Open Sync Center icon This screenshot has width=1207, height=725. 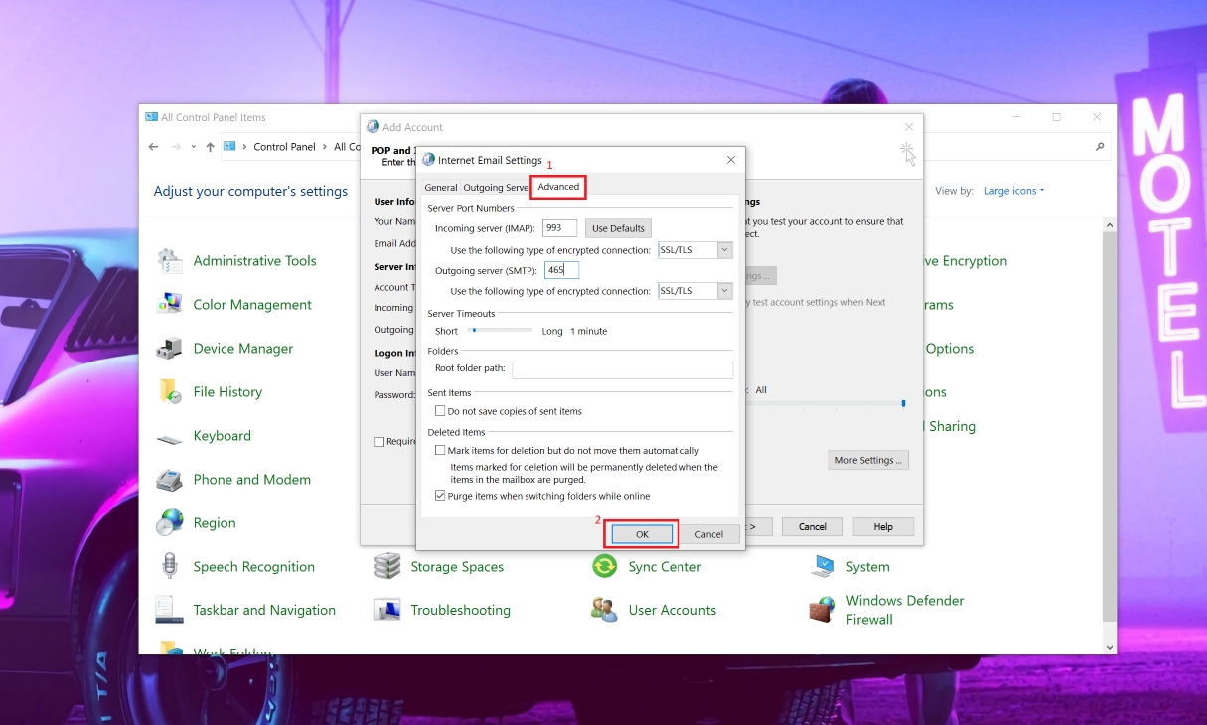[x=605, y=567]
